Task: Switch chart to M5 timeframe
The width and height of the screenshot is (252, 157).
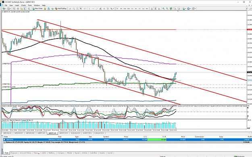Action: (x=121, y=9)
